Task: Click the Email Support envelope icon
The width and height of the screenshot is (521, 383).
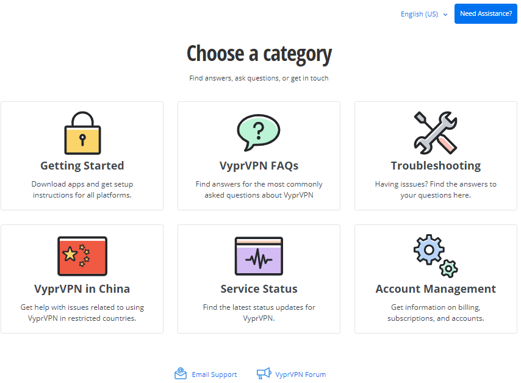Action: [181, 373]
